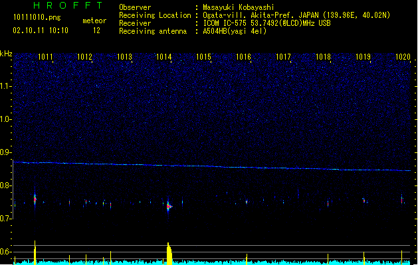Click the 'meteor' count label
Screen dimensions: 418x265
(x=94, y=21)
